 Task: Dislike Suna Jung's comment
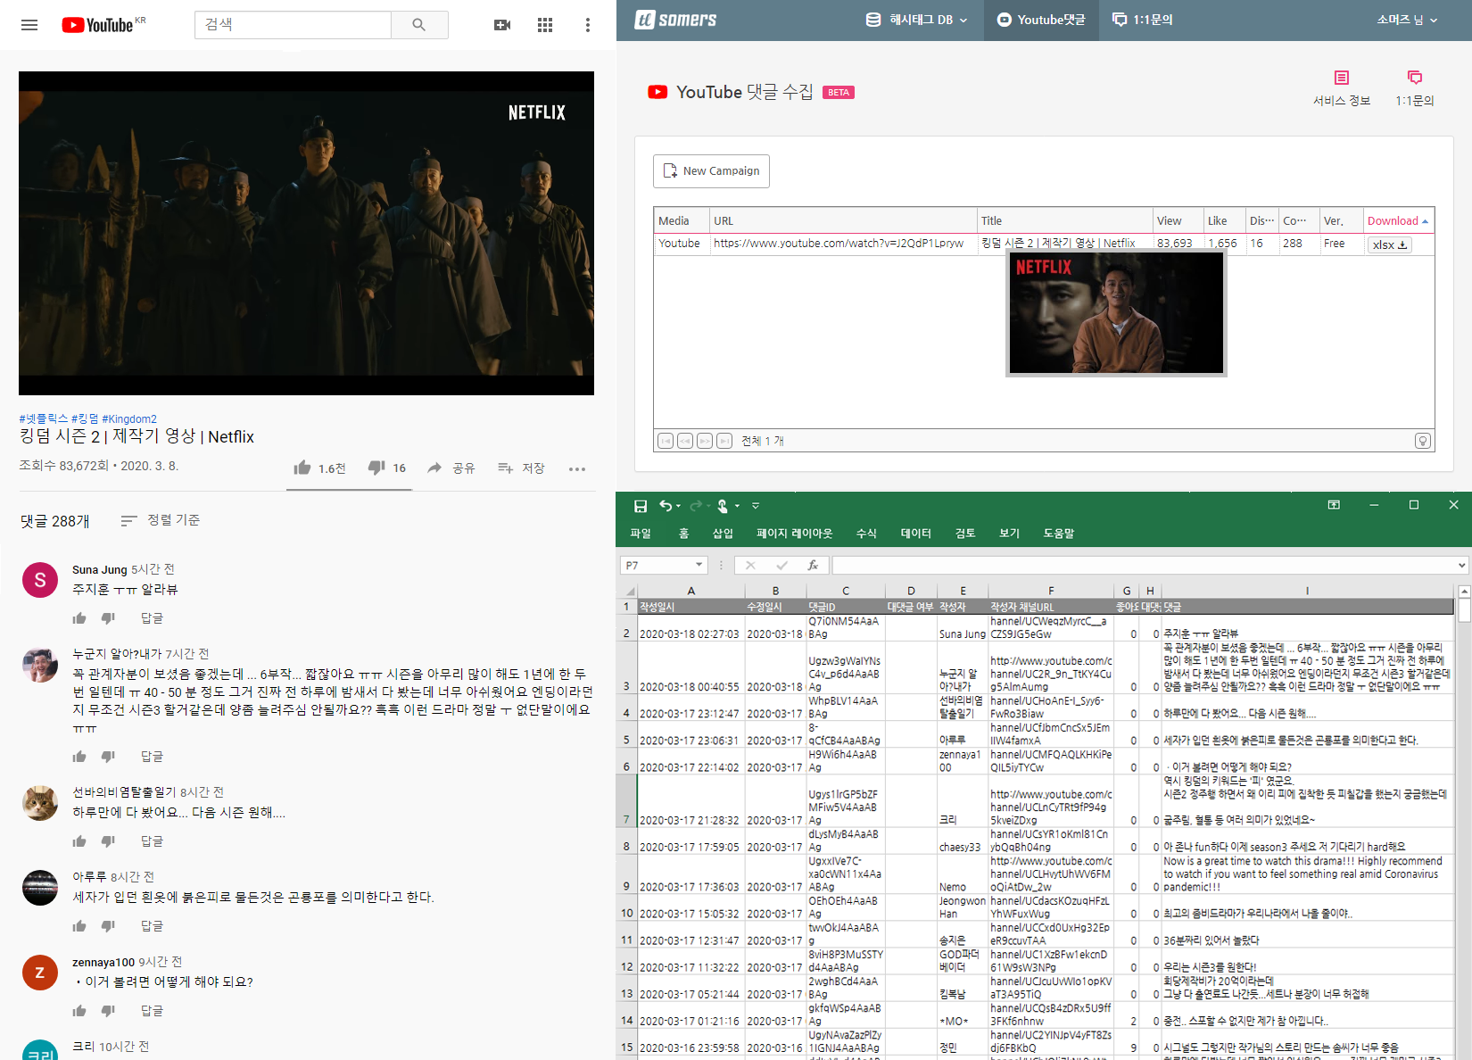tap(108, 617)
